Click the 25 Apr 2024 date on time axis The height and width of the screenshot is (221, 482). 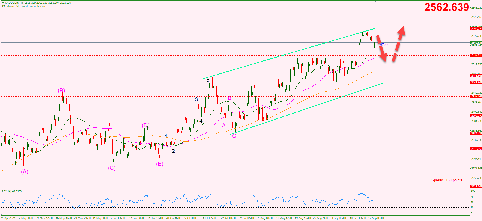pyautogui.click(x=8, y=218)
